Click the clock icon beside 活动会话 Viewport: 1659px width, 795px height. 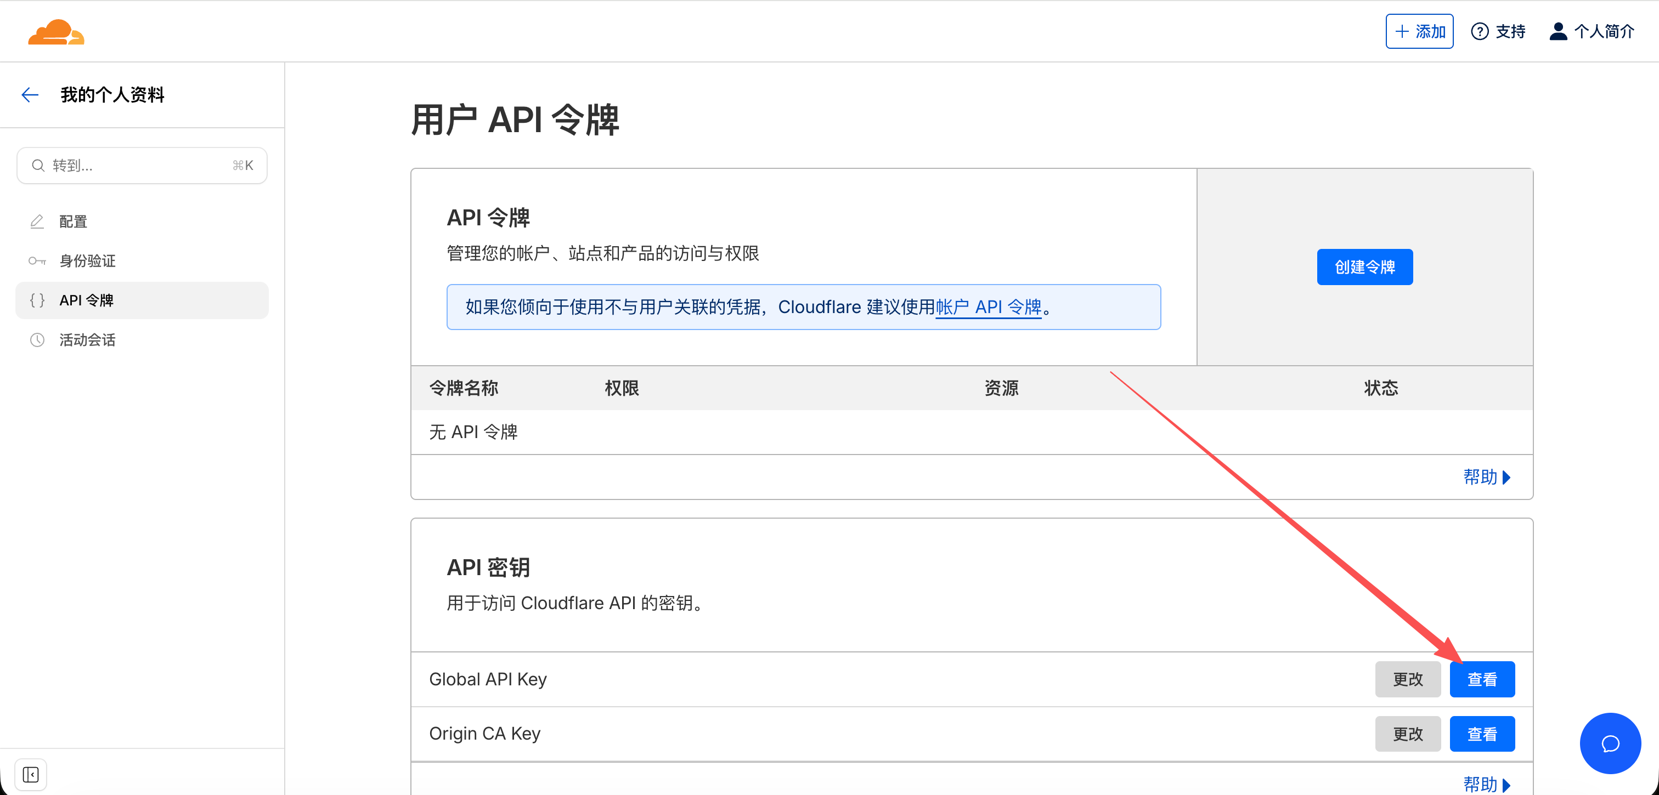coord(37,340)
